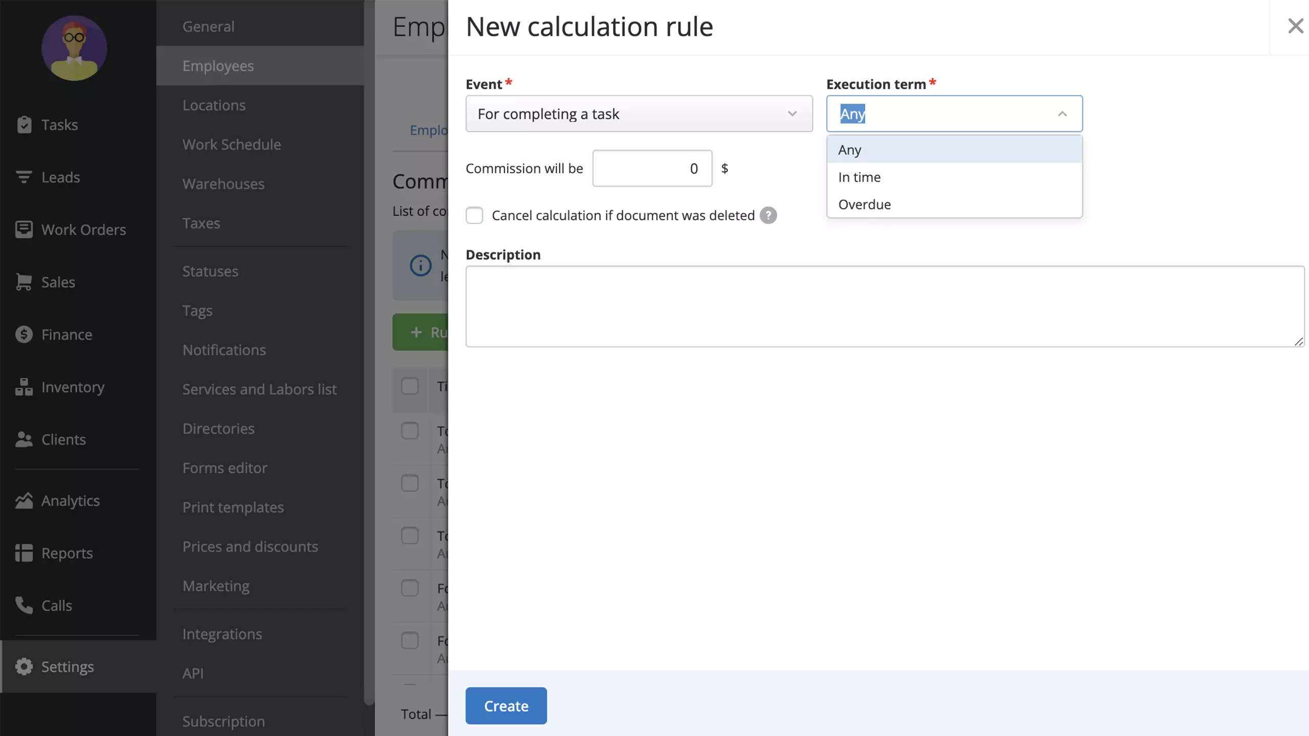Open General settings section
The image size is (1309, 736).
tap(208, 26)
